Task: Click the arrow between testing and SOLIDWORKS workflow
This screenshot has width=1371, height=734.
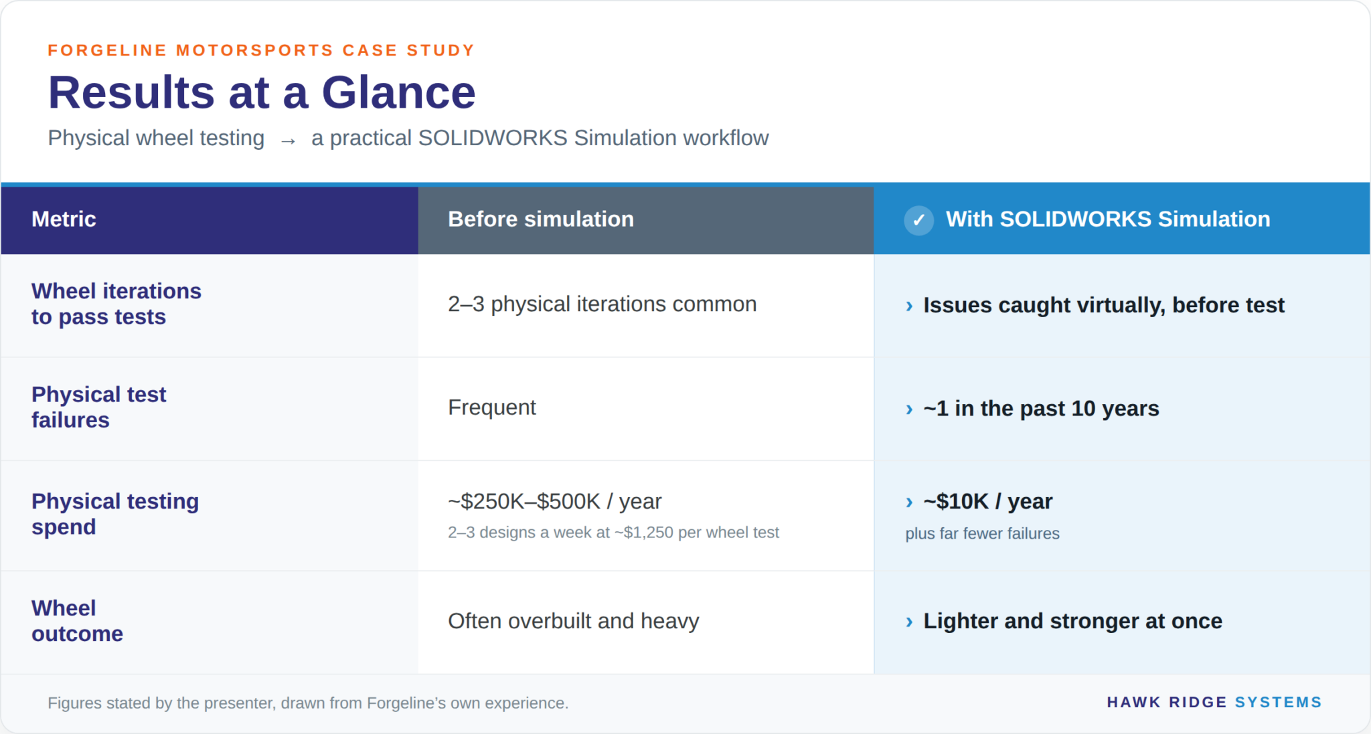Action: (x=288, y=141)
